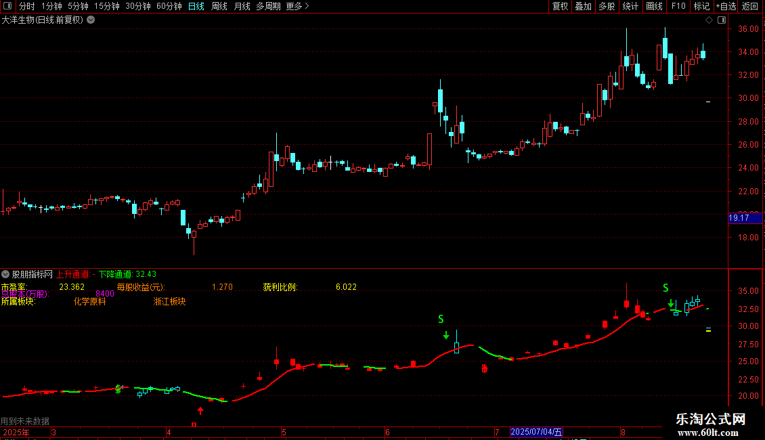Add stock with +自选 button
Image resolution: width=765 pixels, height=440 pixels.
point(726,6)
